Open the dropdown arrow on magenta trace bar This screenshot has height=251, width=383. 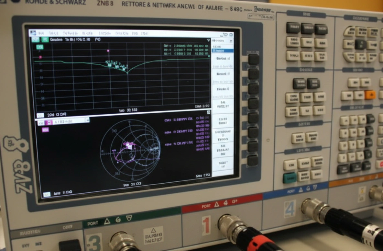tap(87, 120)
